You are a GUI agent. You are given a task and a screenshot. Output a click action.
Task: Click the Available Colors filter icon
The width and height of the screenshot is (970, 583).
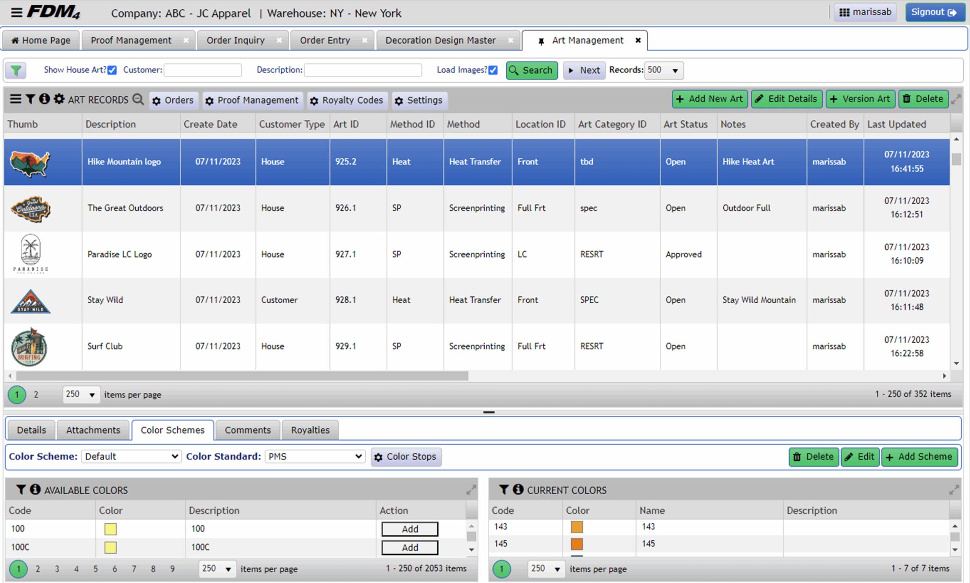coord(21,490)
